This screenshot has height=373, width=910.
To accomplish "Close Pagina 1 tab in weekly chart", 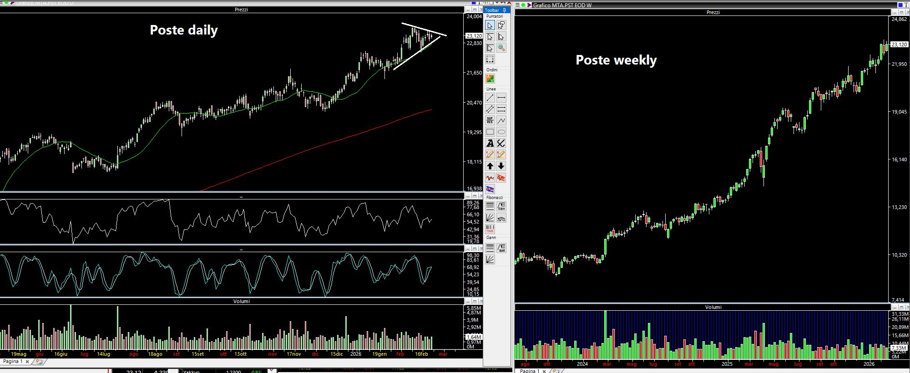I will click(x=544, y=371).
